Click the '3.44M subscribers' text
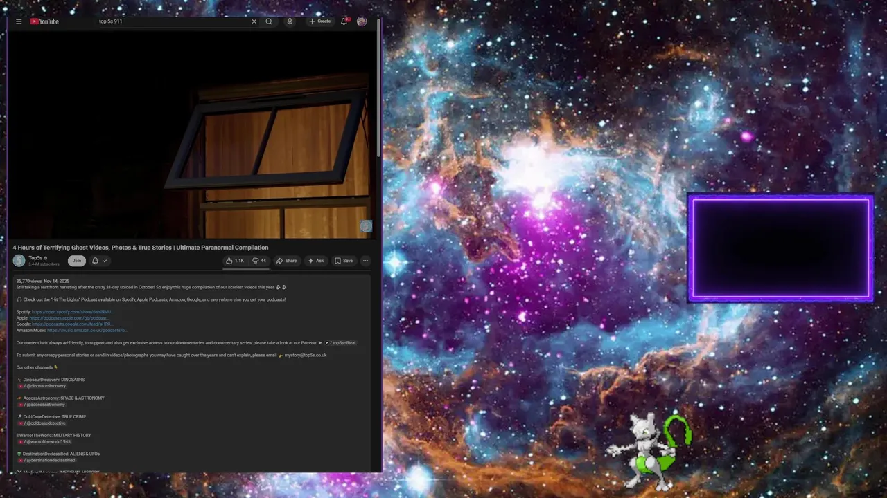The width and height of the screenshot is (887, 498). click(x=44, y=264)
